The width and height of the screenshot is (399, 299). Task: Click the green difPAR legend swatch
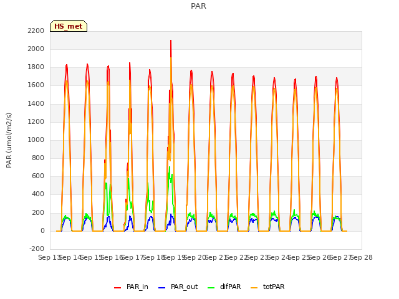[x=211, y=288]
